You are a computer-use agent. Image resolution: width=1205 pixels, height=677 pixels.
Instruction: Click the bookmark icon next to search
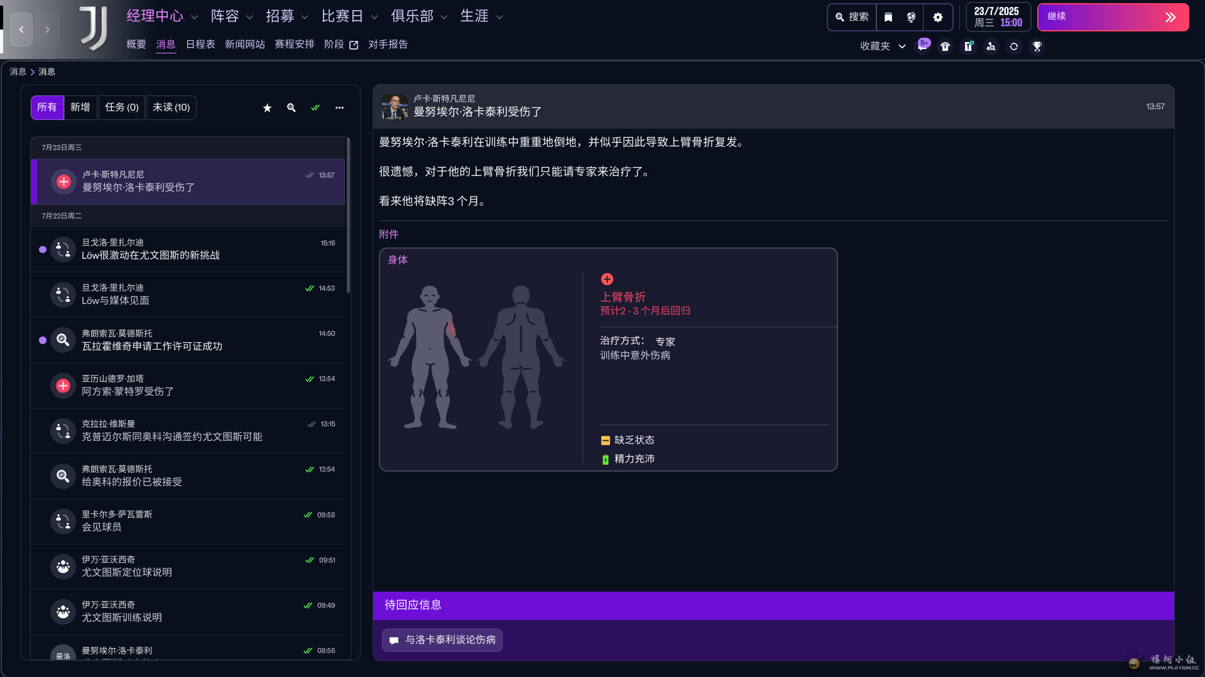click(888, 17)
